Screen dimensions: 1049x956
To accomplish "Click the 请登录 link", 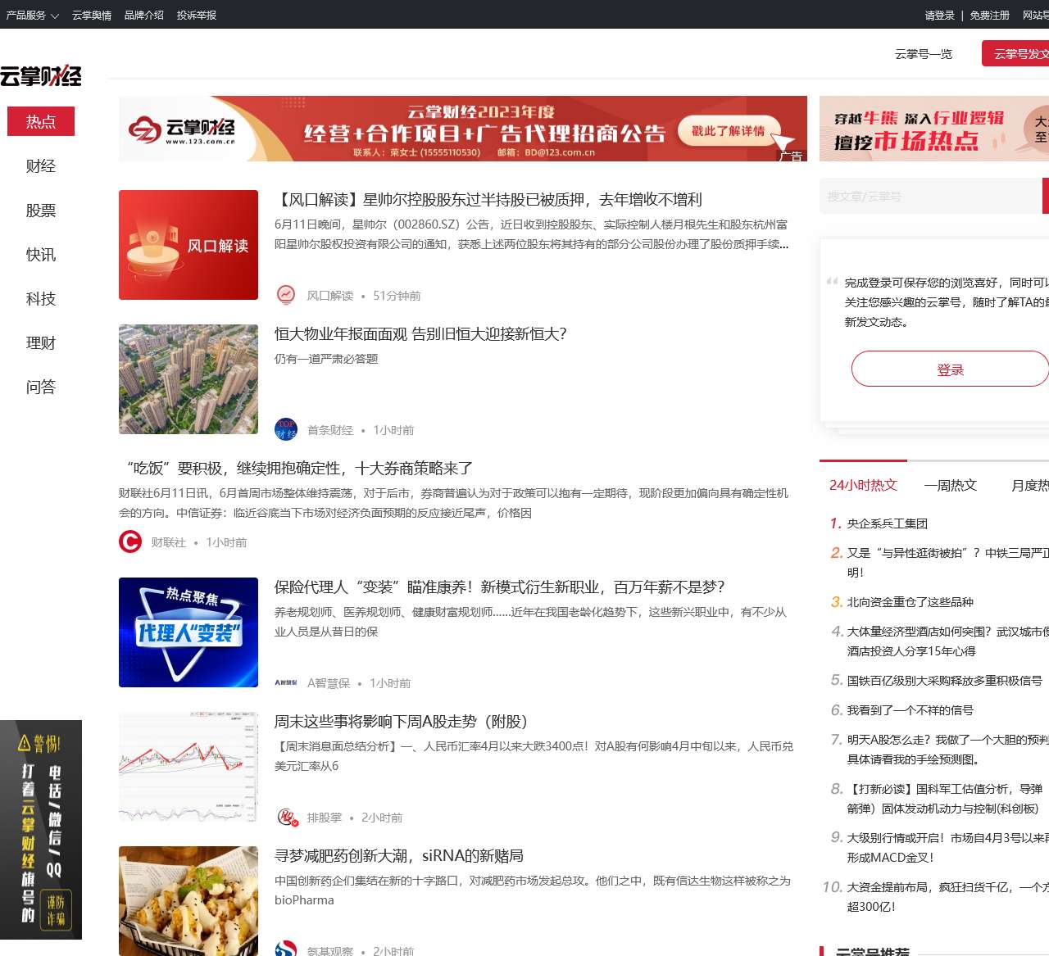I will [x=940, y=15].
